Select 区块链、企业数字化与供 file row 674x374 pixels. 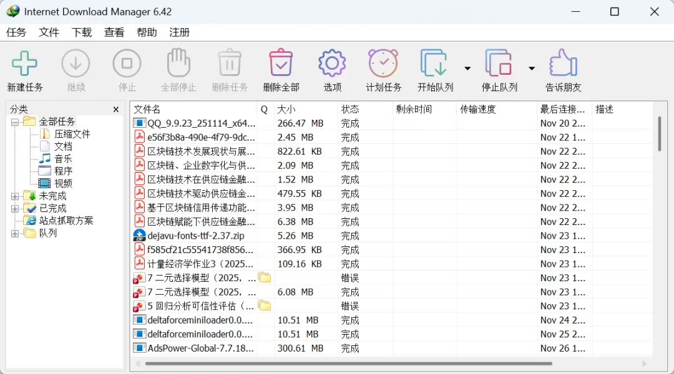(391, 165)
